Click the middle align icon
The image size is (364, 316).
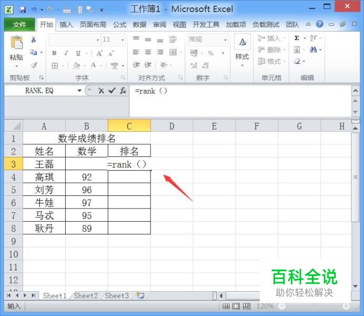(x=148, y=39)
